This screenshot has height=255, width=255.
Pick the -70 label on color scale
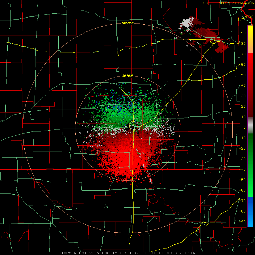click(x=242, y=201)
